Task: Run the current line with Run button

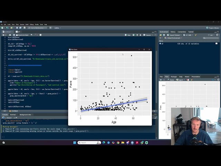Action: [x=128, y=35]
